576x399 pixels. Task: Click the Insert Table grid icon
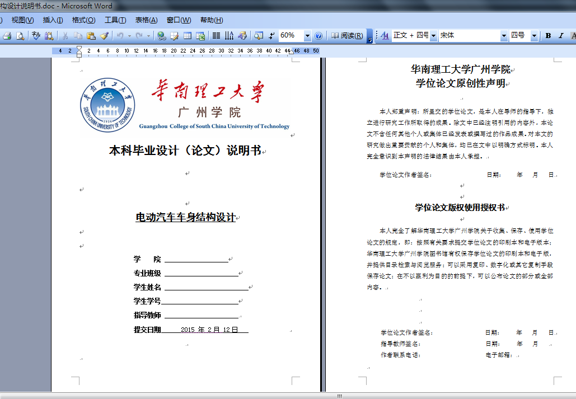[x=188, y=36]
